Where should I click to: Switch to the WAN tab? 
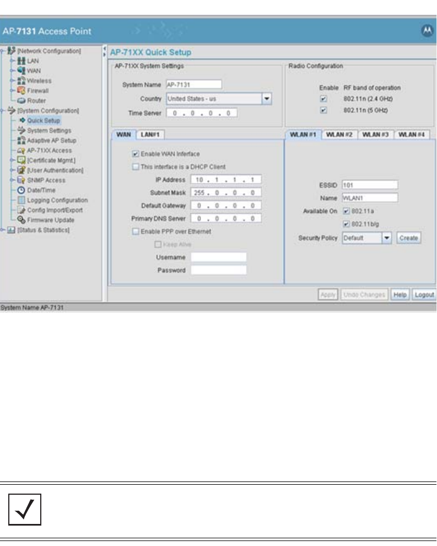tap(123, 135)
